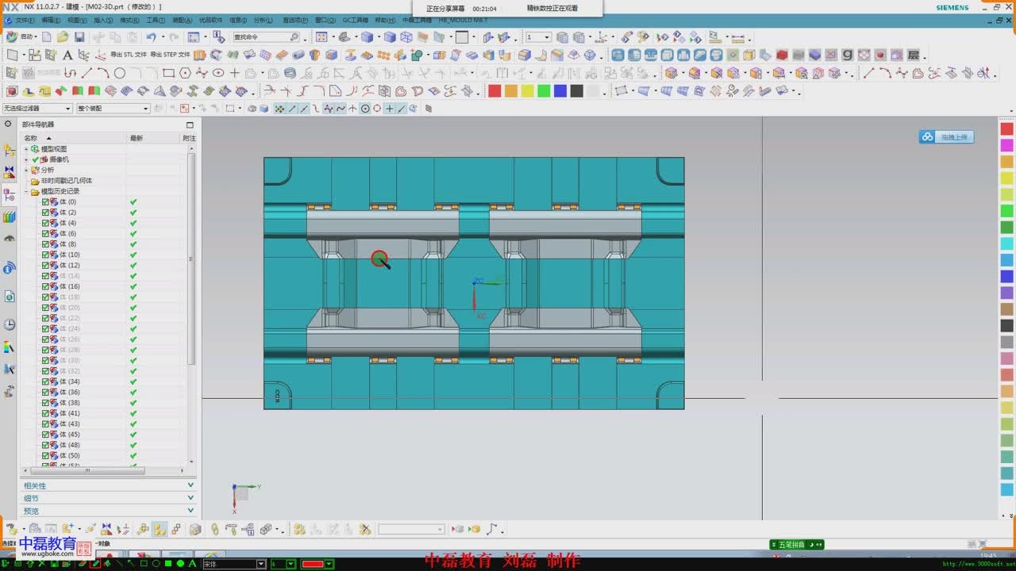Image resolution: width=1016 pixels, height=571 pixels.
Task: Uncheck the 体 (2) checkbox
Action: [x=45, y=213]
